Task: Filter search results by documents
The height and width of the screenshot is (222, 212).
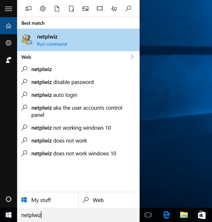Action: (x=56, y=8)
